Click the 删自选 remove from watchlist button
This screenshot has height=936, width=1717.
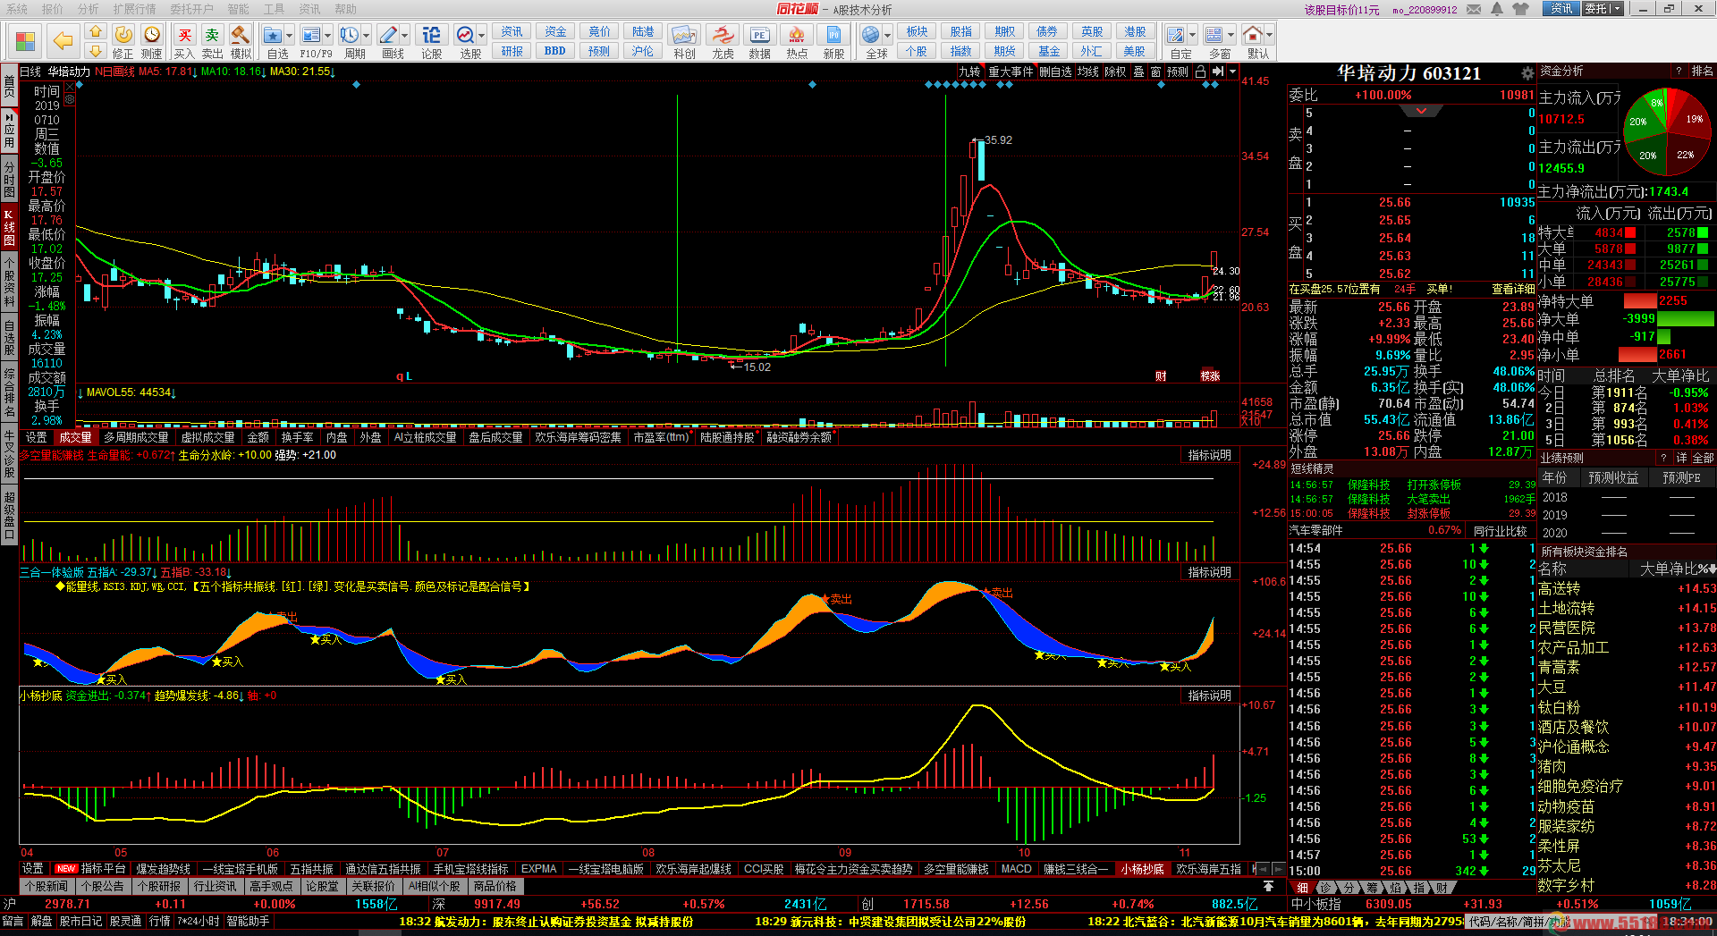[x=1055, y=72]
